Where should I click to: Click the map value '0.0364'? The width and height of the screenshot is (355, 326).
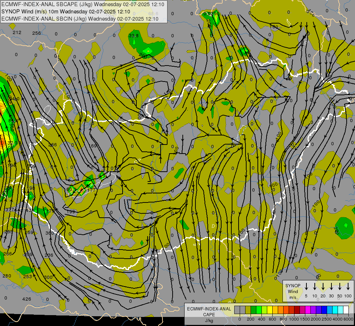pyautogui.click(x=211, y=14)
